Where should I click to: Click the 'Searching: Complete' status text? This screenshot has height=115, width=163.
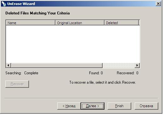22,73
